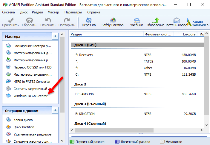210x145 pixels.
Task: Click the Apply (Применить) checkmark icon
Action: (x=10, y=20)
